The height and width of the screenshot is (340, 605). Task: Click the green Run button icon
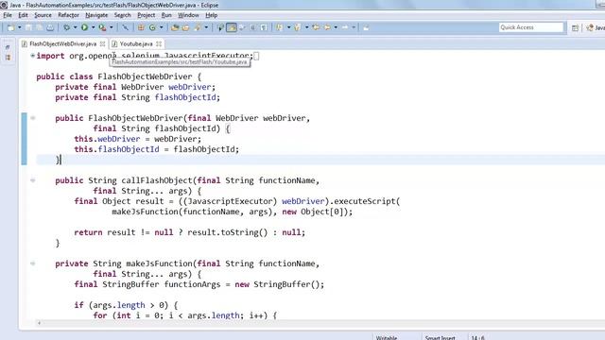tap(84, 27)
